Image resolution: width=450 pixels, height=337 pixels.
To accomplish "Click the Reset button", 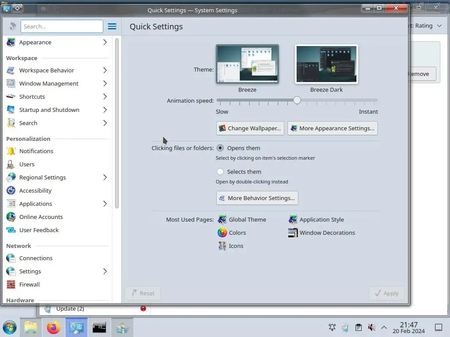I will pyautogui.click(x=143, y=293).
